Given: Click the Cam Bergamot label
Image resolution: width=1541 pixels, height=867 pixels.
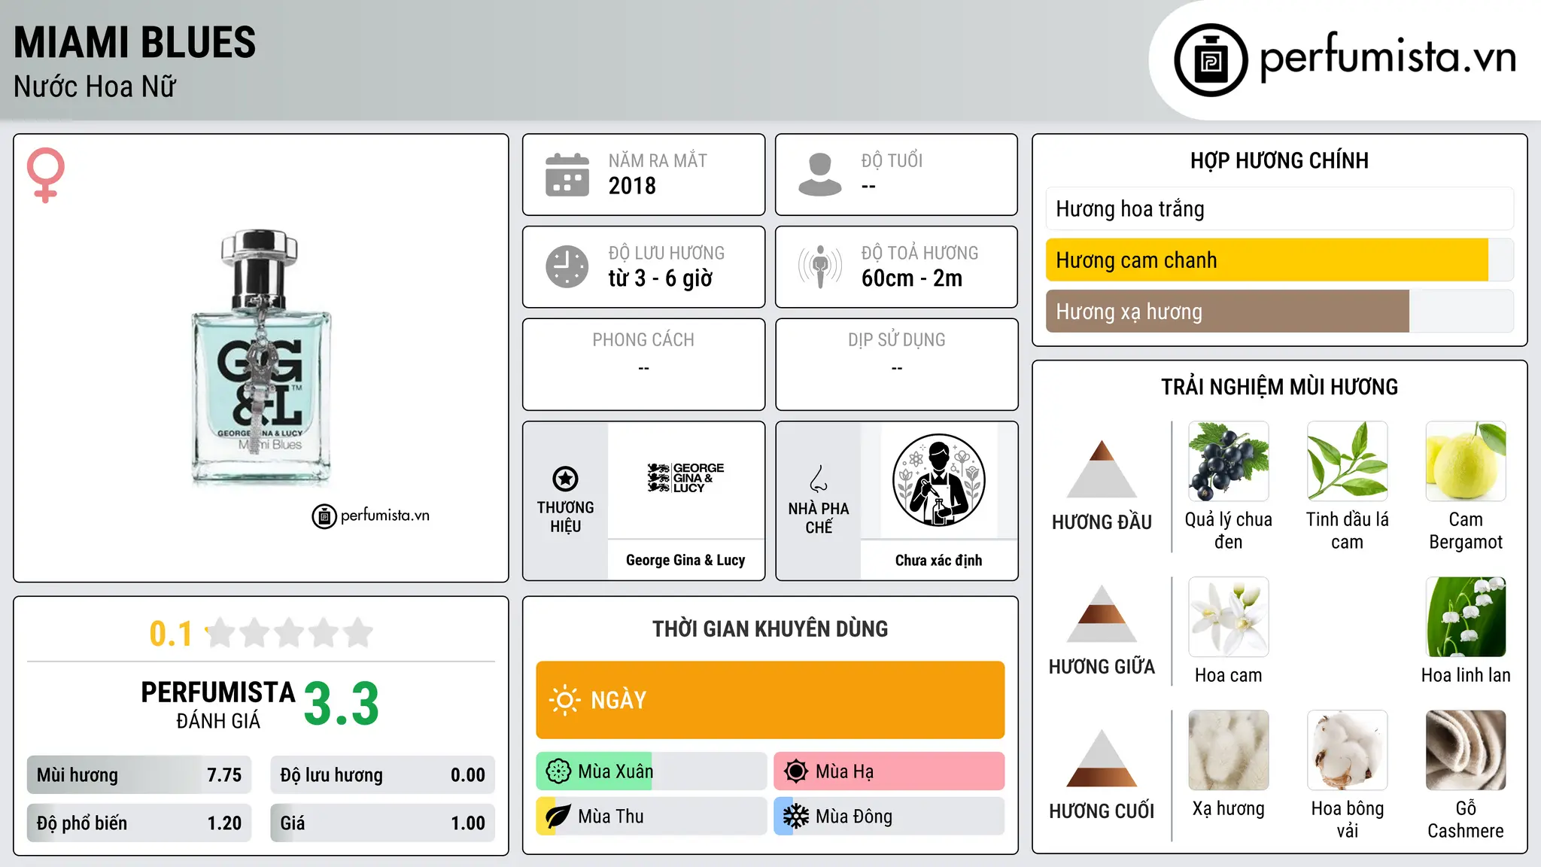Looking at the screenshot, I should [1466, 531].
